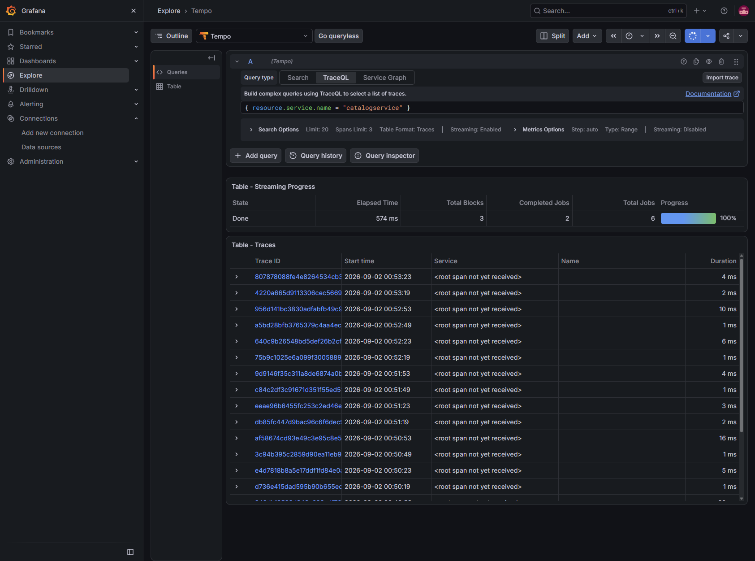Click the Go queryless button
755x561 pixels.
[339, 36]
